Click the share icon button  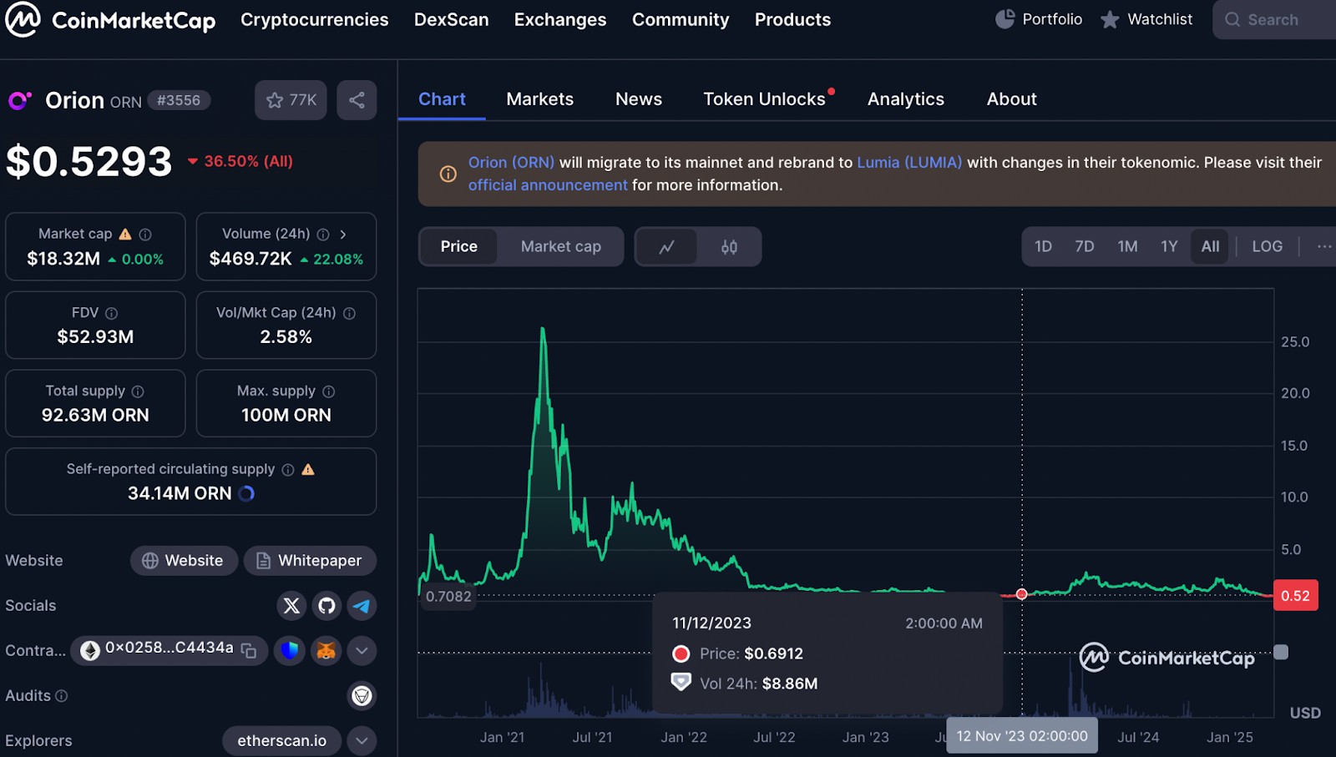point(357,100)
